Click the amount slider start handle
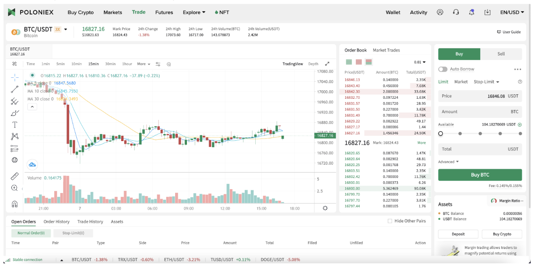 440,134
